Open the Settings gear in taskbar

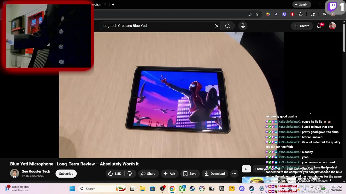tap(261, 189)
